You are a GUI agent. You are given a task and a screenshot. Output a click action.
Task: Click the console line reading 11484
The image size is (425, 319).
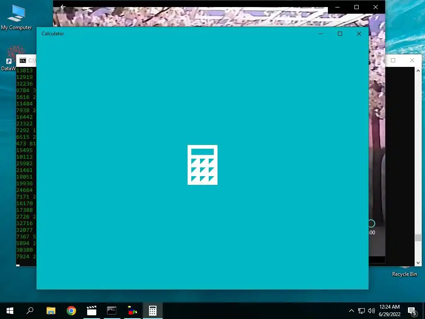tap(24, 103)
